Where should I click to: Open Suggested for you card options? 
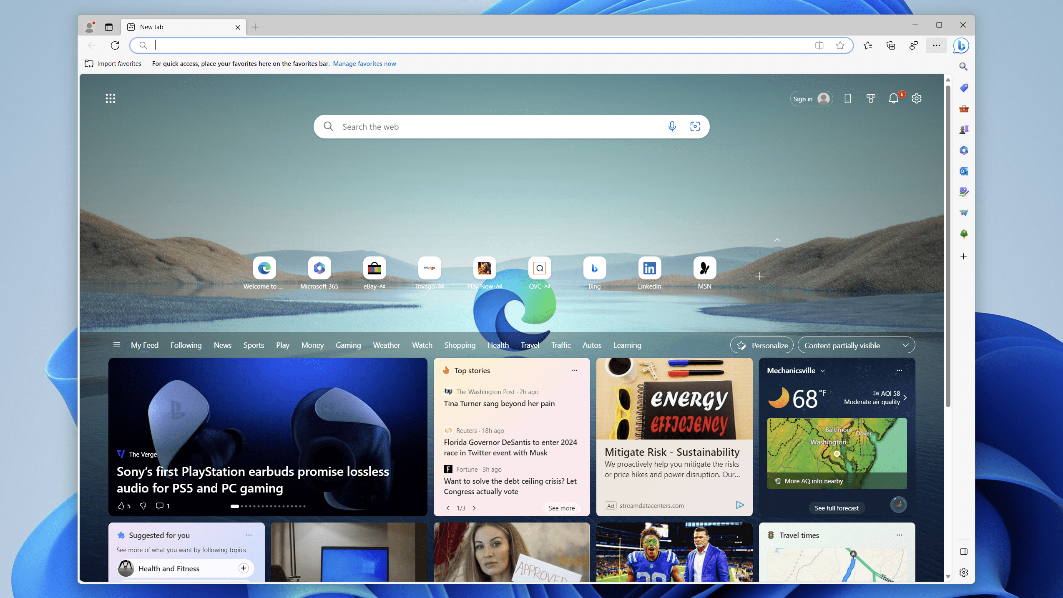(249, 535)
